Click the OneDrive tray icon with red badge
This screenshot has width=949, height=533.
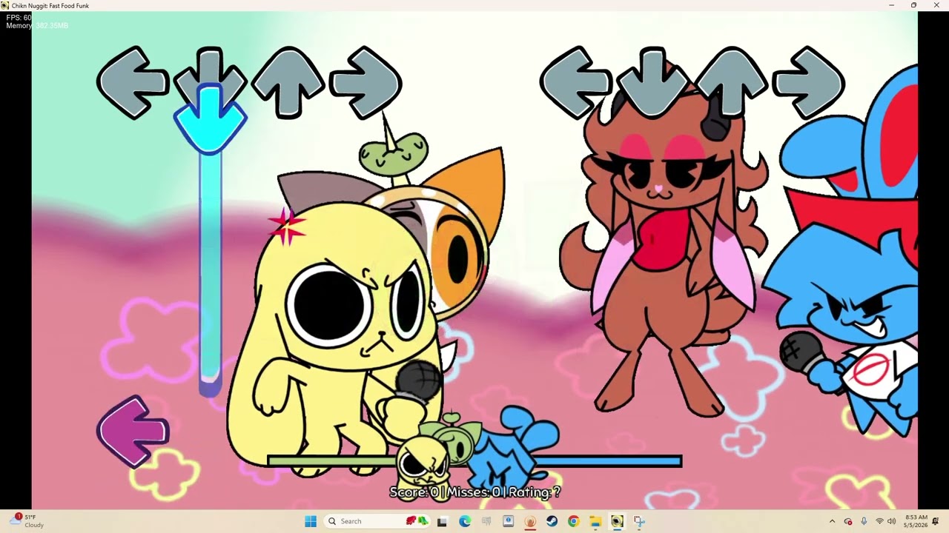coord(848,521)
